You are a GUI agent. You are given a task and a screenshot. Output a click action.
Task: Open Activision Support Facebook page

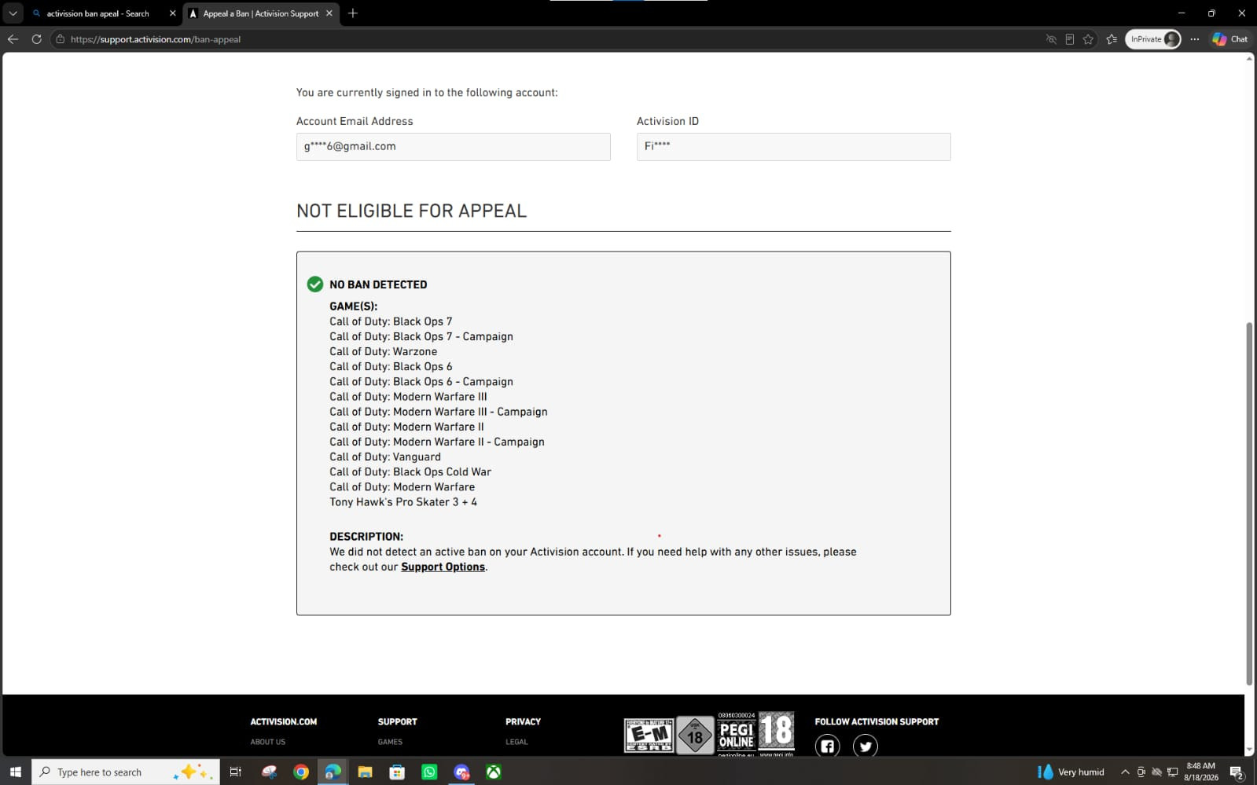(827, 746)
